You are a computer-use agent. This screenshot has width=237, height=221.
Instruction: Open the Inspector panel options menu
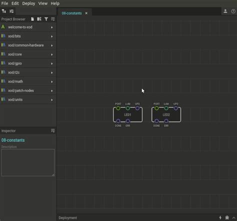(x=53, y=130)
